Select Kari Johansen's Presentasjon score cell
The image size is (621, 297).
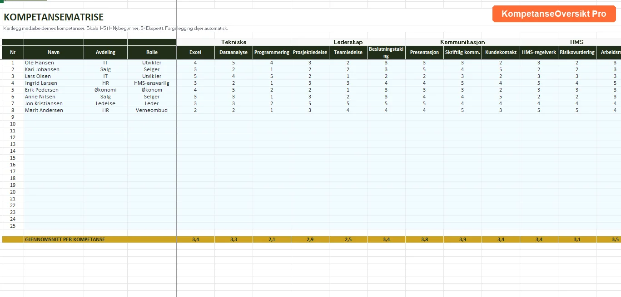(x=424, y=69)
